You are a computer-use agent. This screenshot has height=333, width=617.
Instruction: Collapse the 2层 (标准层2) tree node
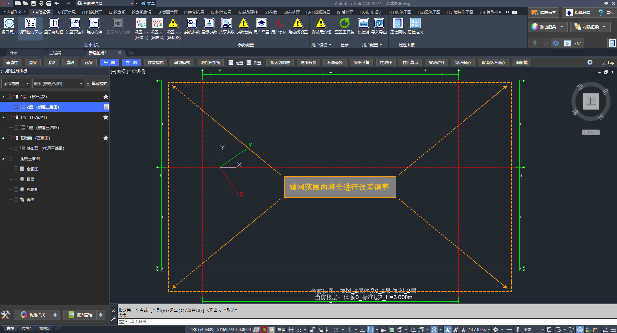(x=3, y=97)
